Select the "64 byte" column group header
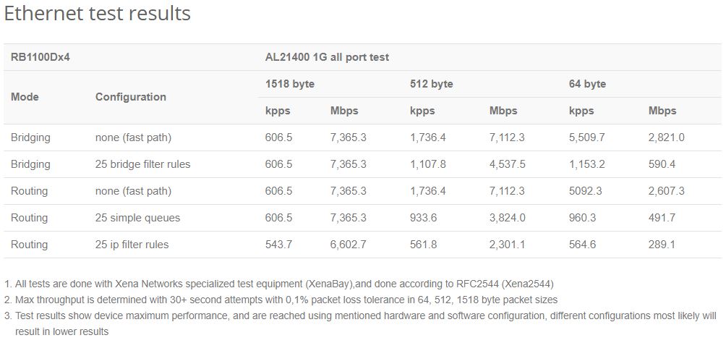The width and height of the screenshot is (726, 343). (x=587, y=84)
